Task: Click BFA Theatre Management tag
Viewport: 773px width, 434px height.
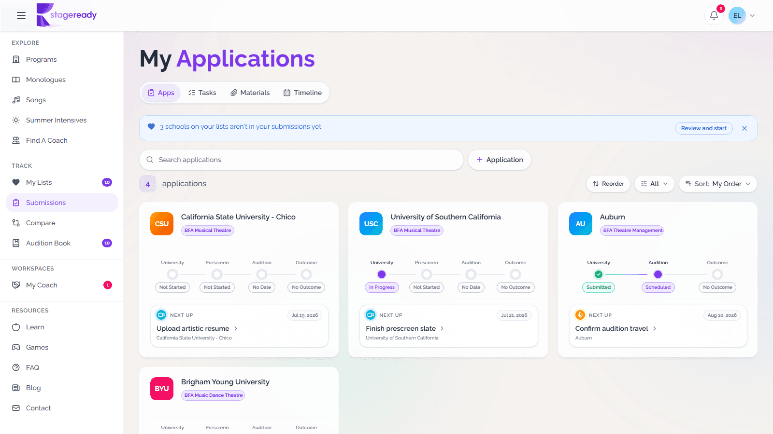Action: pyautogui.click(x=632, y=231)
